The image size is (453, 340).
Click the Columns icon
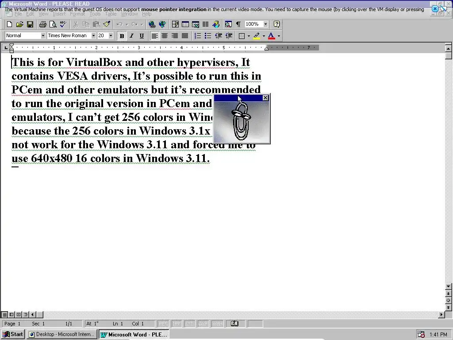pyautogui.click(x=205, y=24)
